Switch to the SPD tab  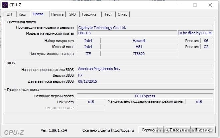pyautogui.click(x=73, y=14)
